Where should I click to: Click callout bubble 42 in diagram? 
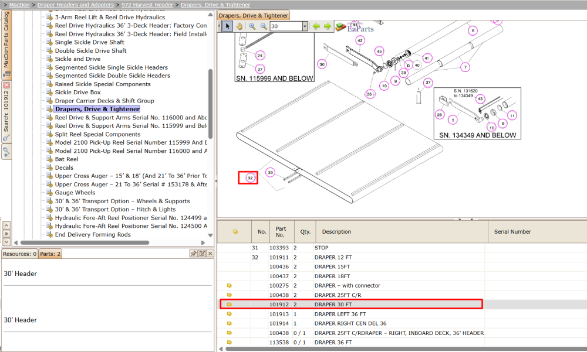tap(360, 40)
